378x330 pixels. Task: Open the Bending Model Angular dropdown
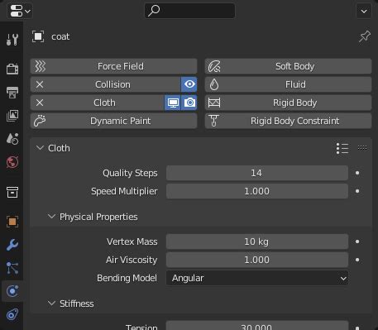pyautogui.click(x=257, y=278)
